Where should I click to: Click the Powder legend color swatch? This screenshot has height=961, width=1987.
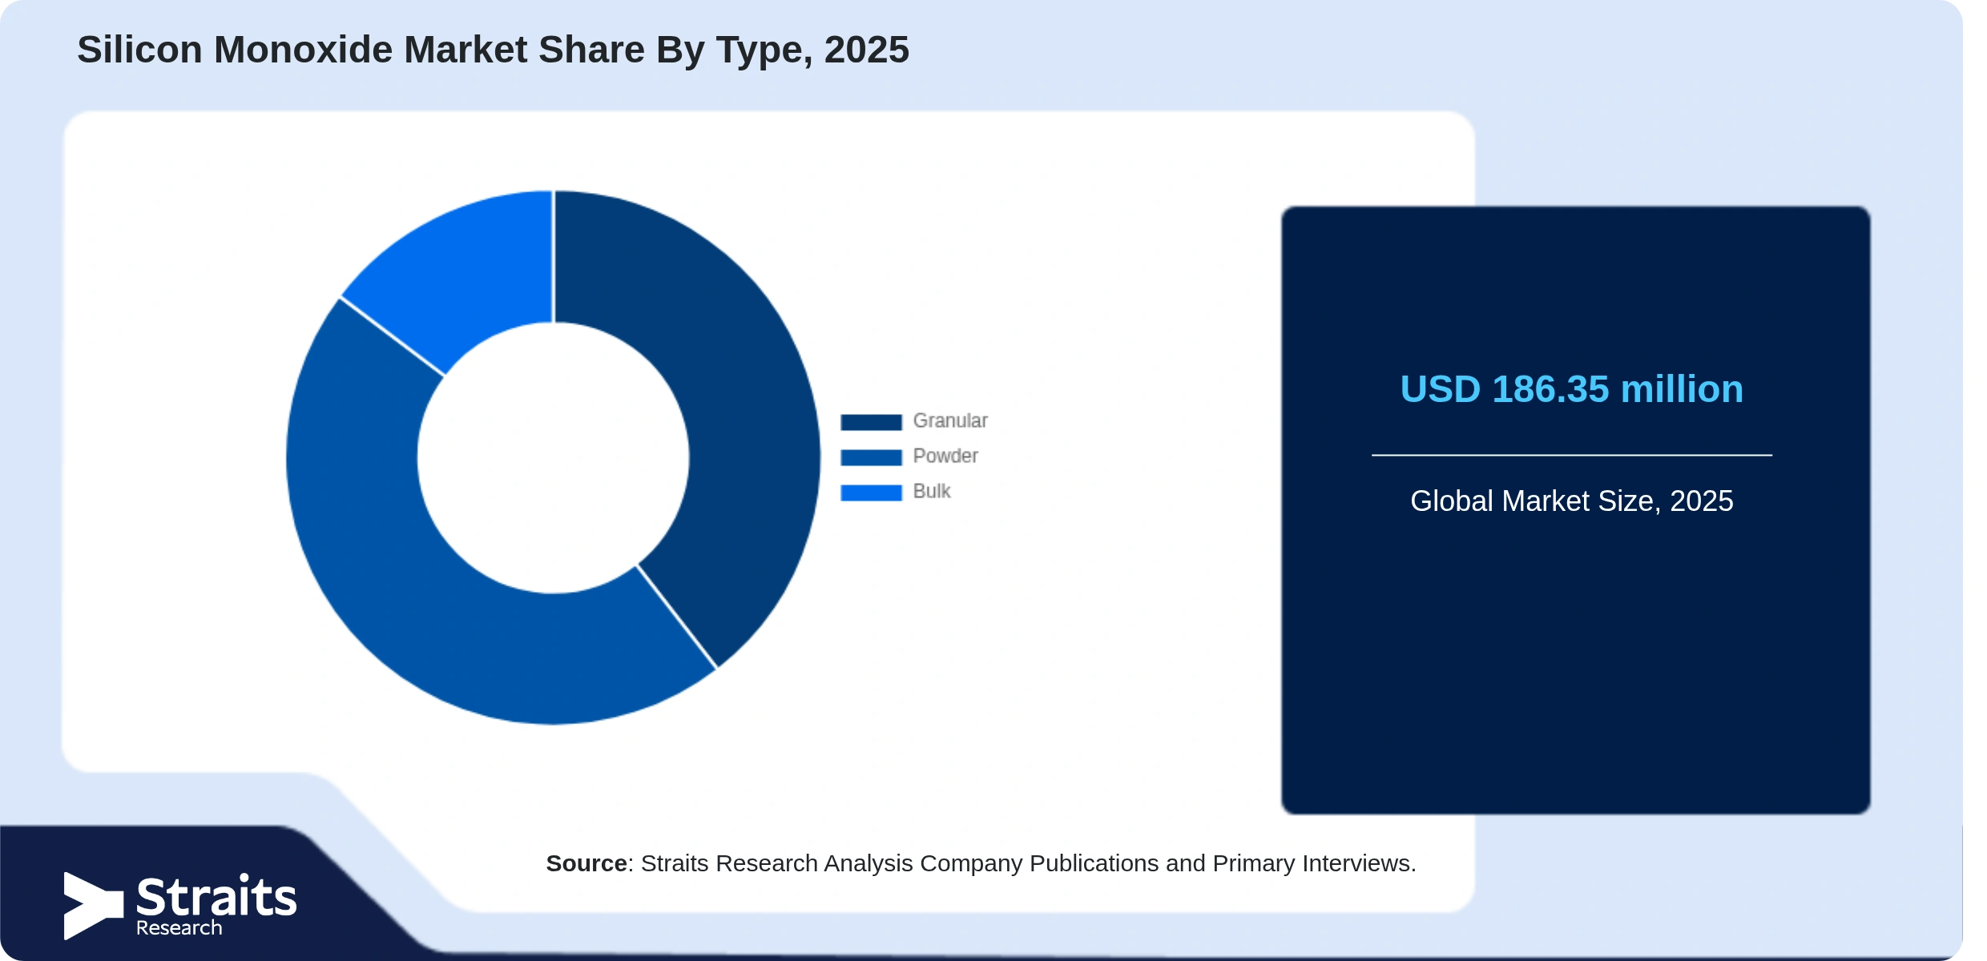tap(871, 457)
